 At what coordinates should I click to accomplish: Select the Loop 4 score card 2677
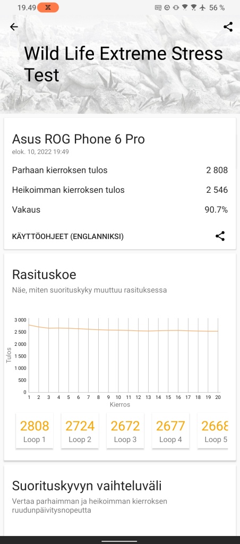[170, 430]
